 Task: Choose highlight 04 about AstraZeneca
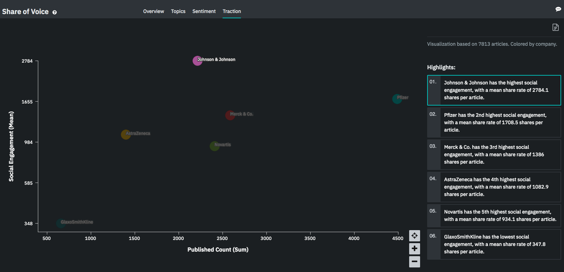(494, 187)
